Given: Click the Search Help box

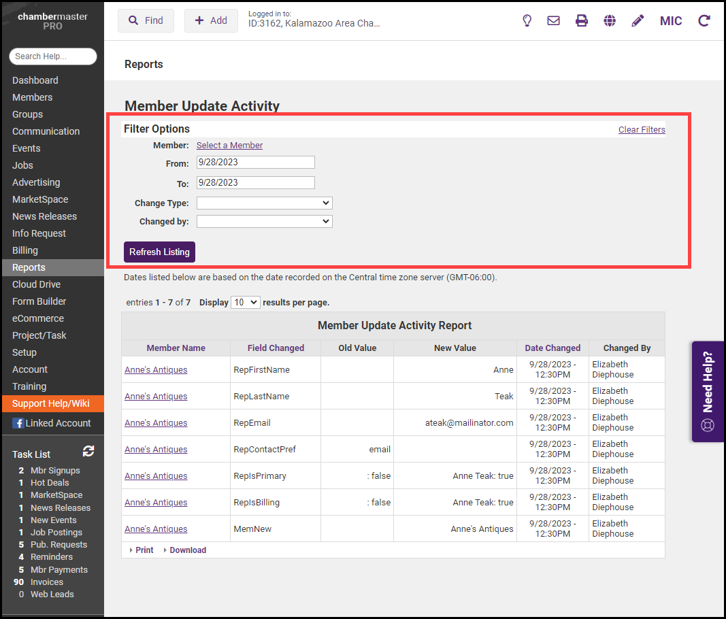Looking at the screenshot, I should [52, 56].
